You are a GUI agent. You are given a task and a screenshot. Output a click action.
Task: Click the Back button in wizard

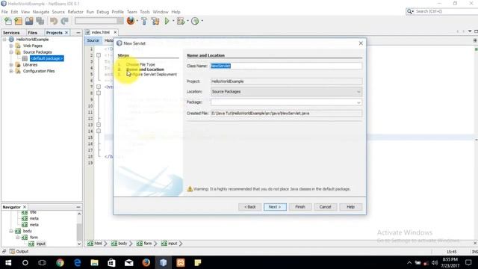coord(249,207)
